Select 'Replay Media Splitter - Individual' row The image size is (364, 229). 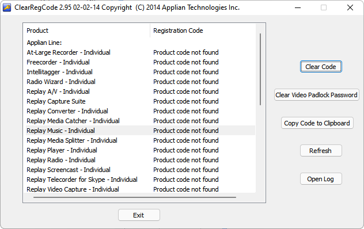coord(141,140)
